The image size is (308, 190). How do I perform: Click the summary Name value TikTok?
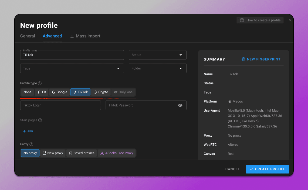click(x=233, y=74)
